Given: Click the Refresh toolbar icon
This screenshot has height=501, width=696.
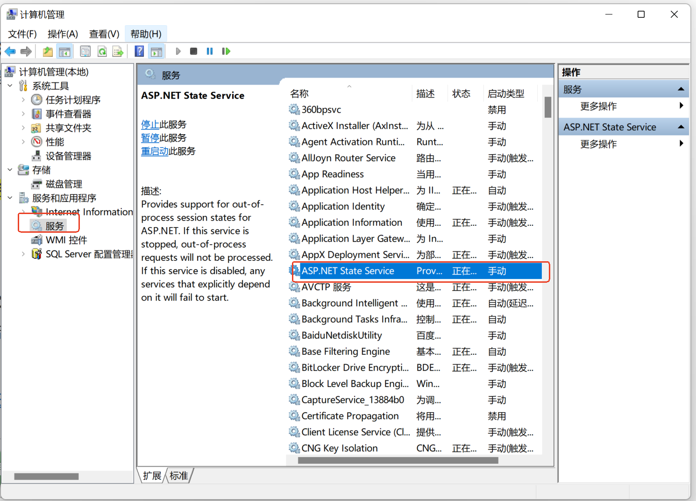Looking at the screenshot, I should 102,51.
